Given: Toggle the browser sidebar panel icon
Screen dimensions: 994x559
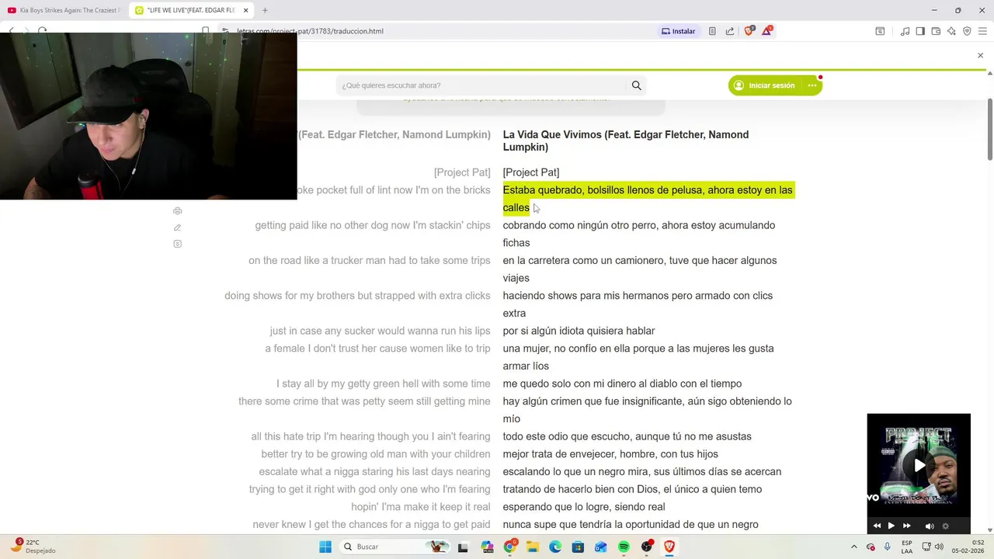Looking at the screenshot, I should [920, 31].
